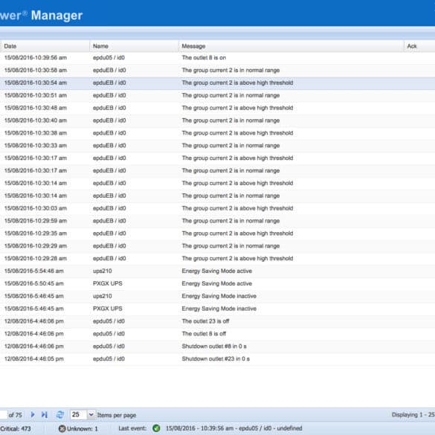The width and height of the screenshot is (435, 435).
Task: Click the page number input field
Action: coord(3,415)
